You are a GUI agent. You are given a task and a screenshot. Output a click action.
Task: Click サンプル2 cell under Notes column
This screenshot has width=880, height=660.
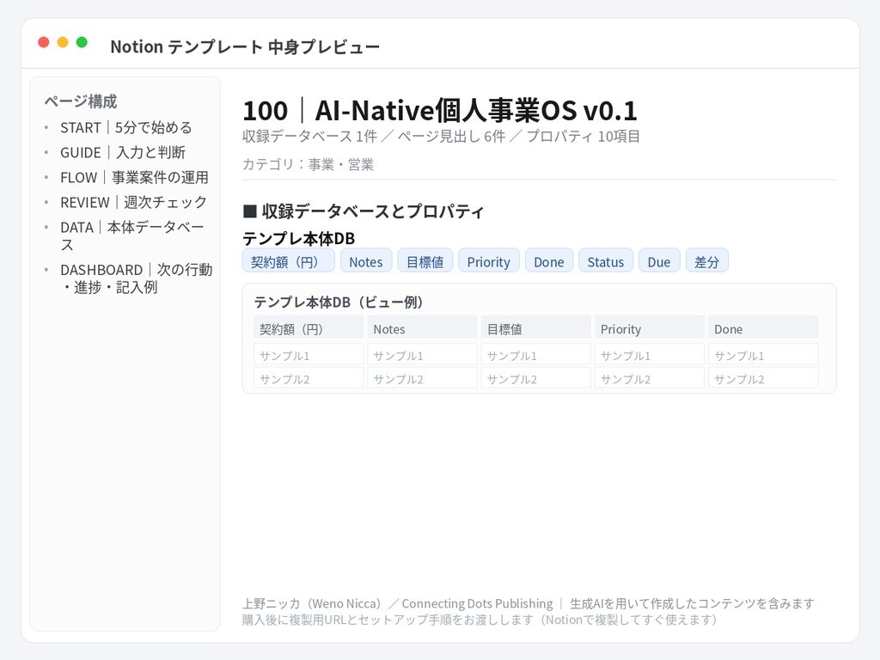422,378
